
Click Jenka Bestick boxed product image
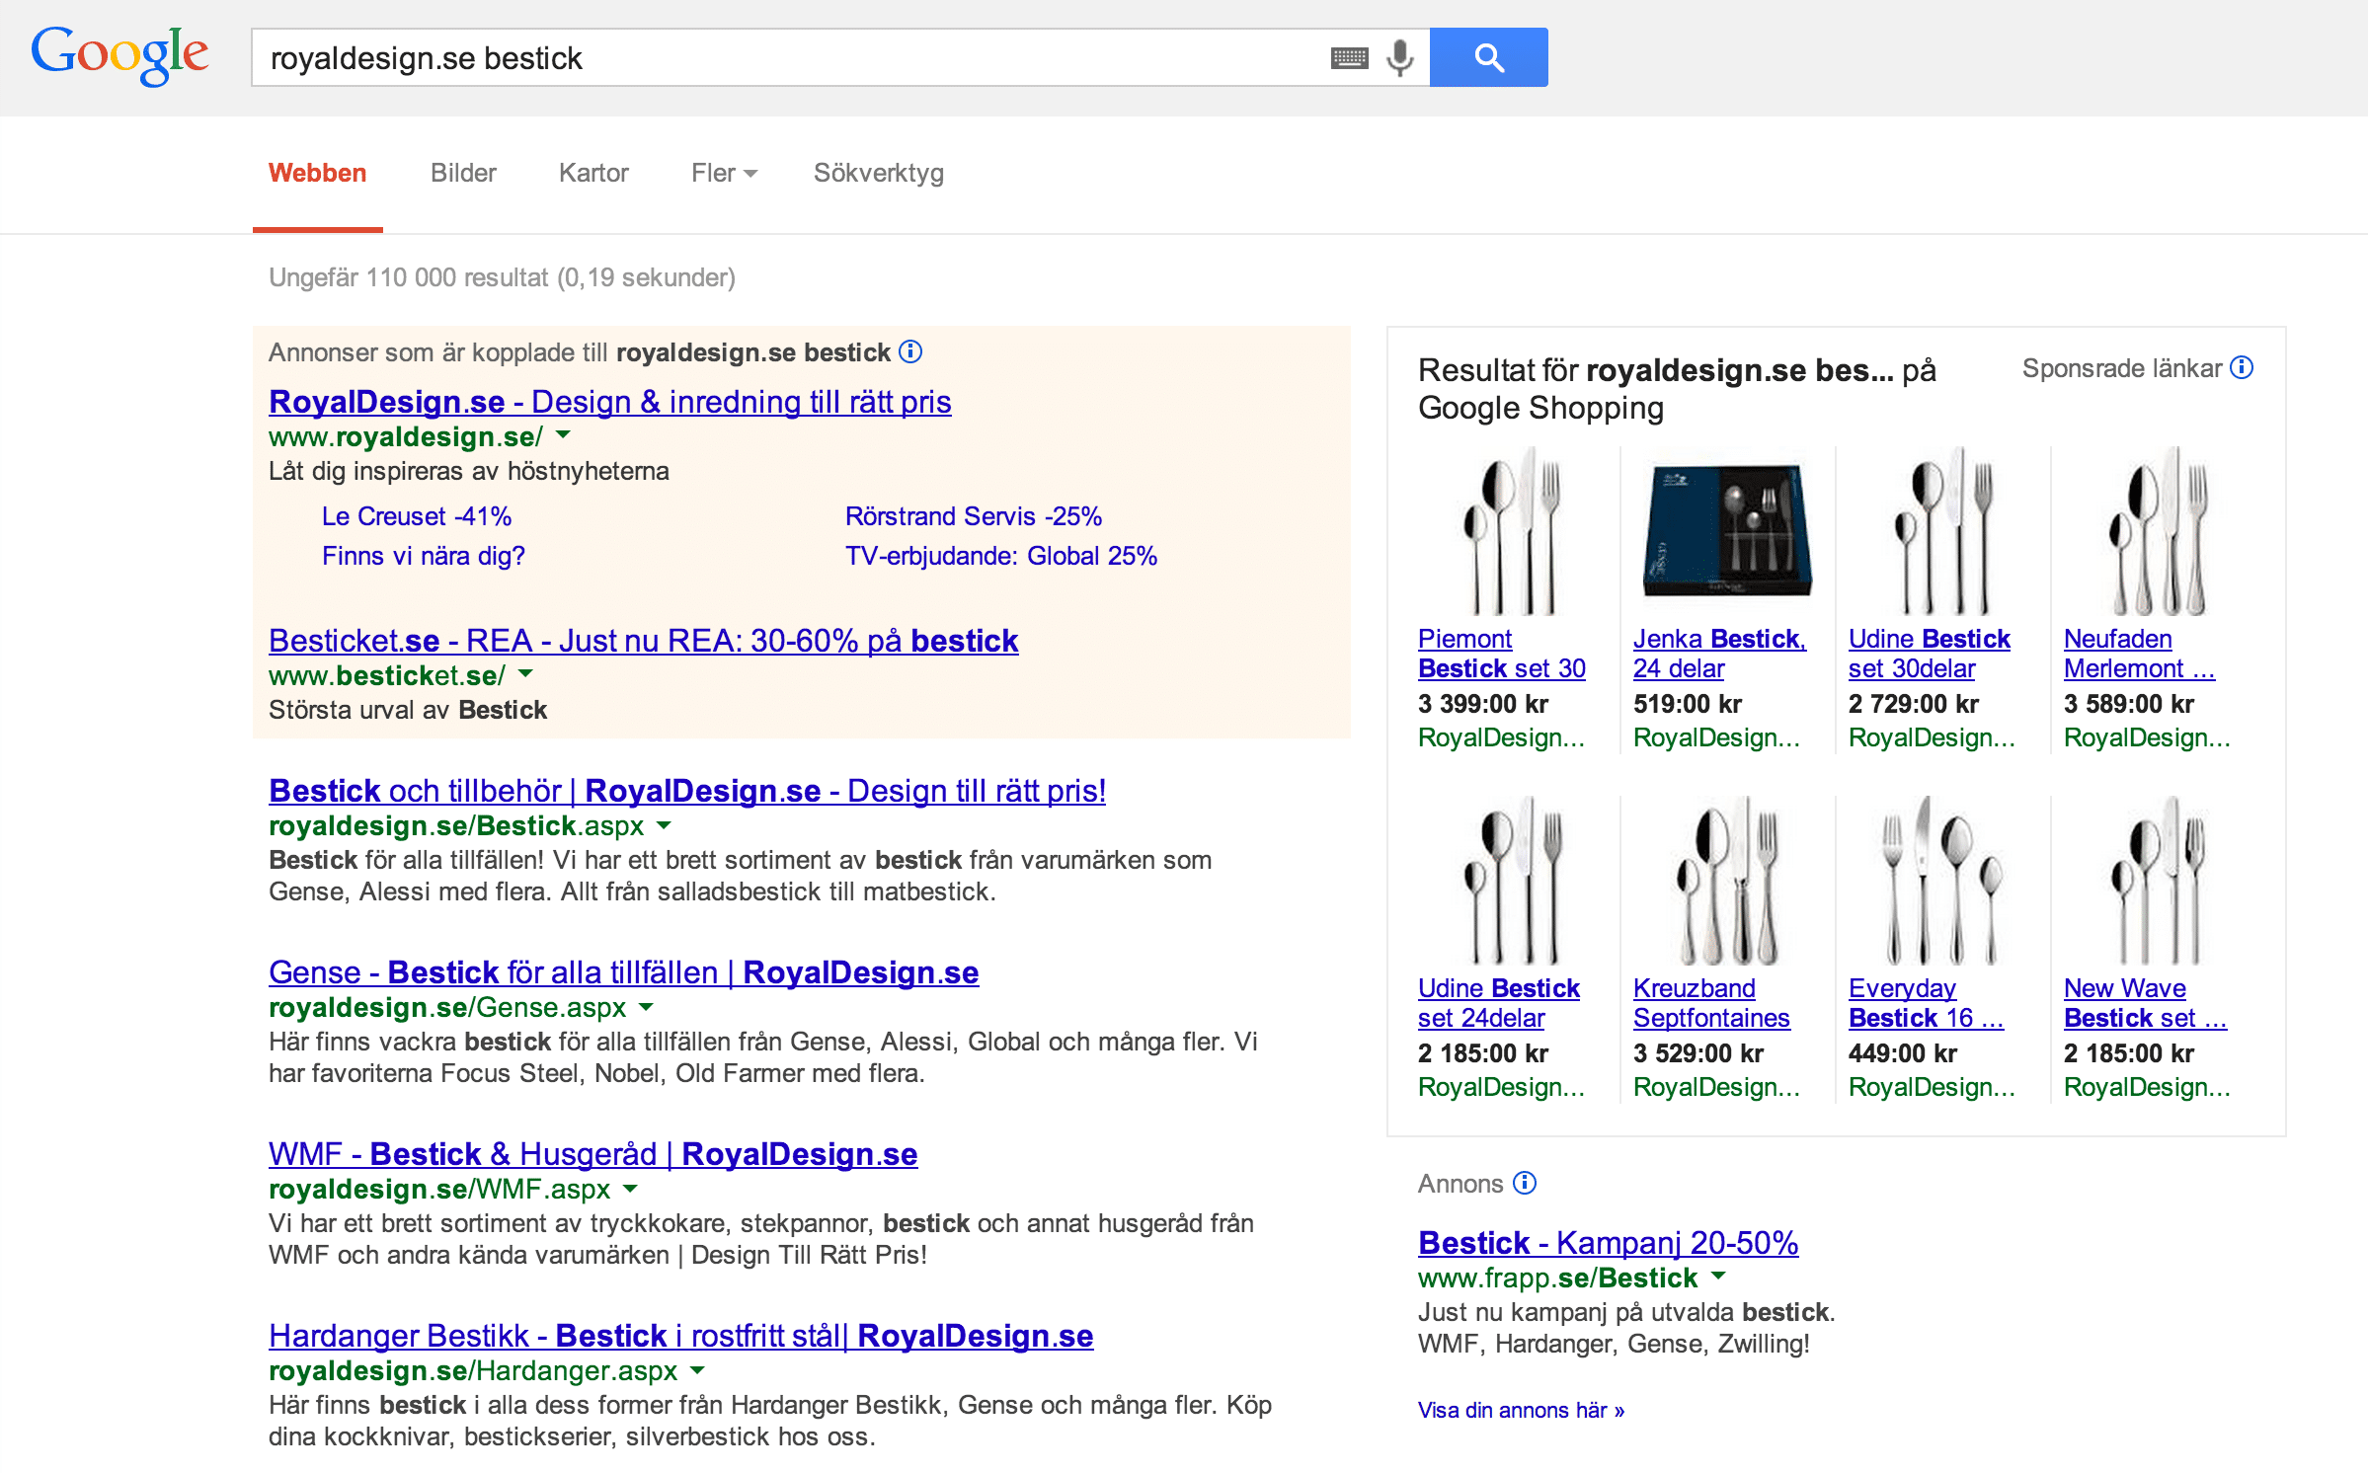pyautogui.click(x=1727, y=531)
